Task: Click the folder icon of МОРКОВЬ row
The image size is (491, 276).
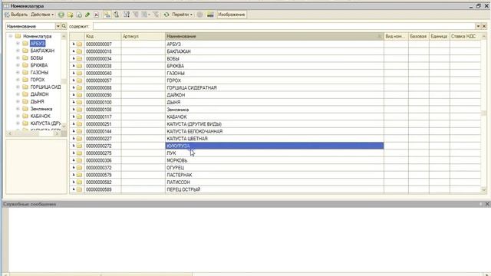Action: [x=79, y=160]
